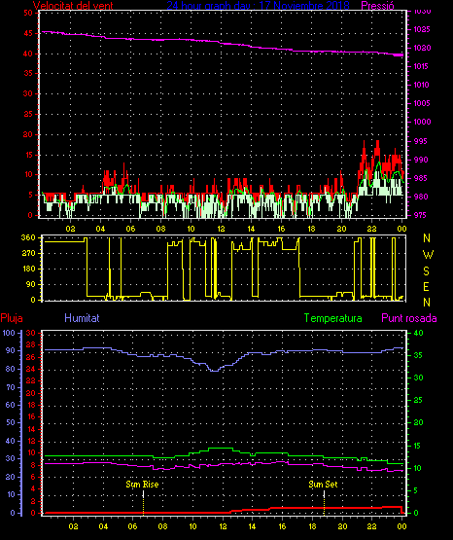The width and height of the screenshot is (453, 540).
Task: Click the red rainfall line in bottom graph
Action: [224, 511]
